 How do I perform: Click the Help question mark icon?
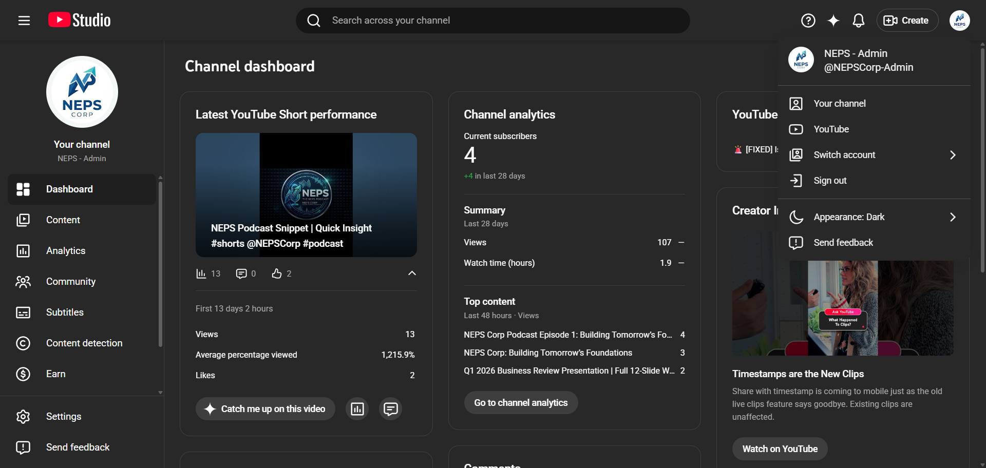click(x=808, y=21)
